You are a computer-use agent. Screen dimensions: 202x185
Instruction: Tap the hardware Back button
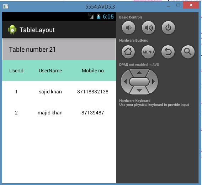[168, 52]
